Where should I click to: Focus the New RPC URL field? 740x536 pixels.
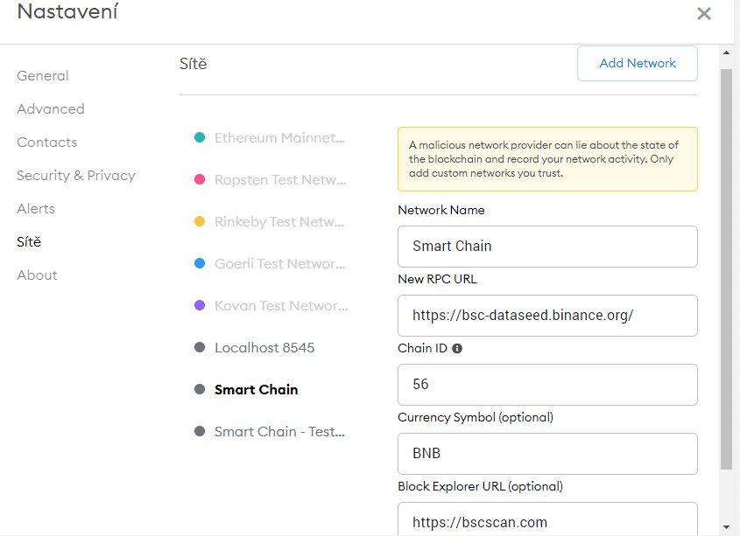547,316
